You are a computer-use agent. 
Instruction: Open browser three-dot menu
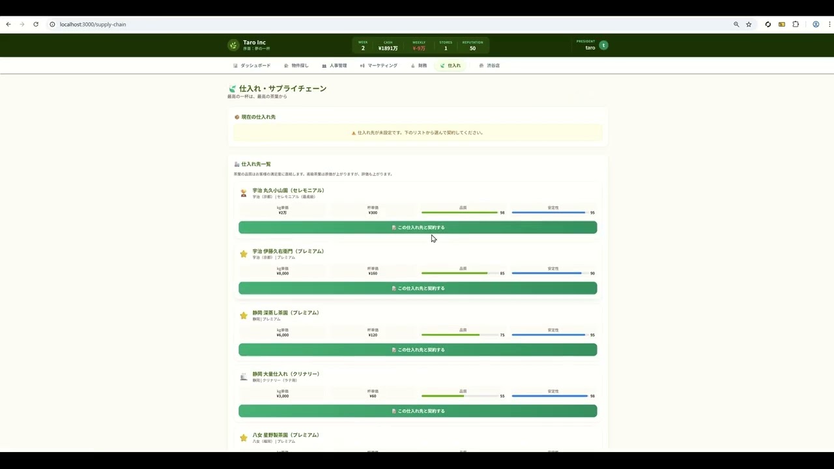(828, 24)
